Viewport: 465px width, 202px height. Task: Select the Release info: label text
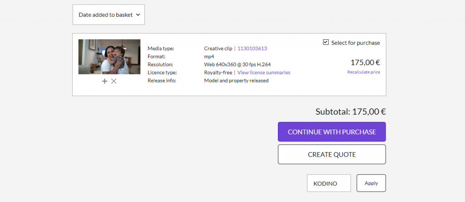click(x=162, y=81)
